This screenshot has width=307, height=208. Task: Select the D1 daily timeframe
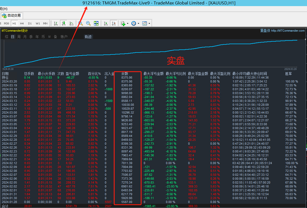pyautogui.click(x=30, y=24)
